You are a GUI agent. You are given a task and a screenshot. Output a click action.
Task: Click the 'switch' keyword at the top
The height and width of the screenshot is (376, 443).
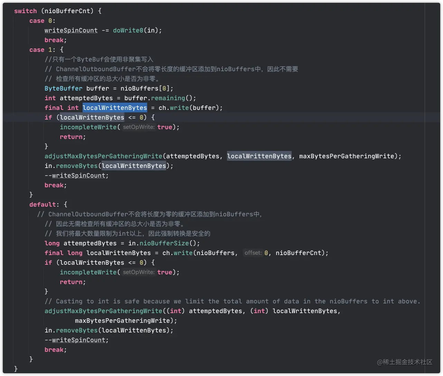[25, 11]
